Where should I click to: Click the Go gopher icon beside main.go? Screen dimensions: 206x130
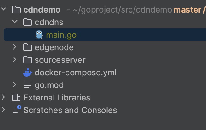(x=39, y=35)
